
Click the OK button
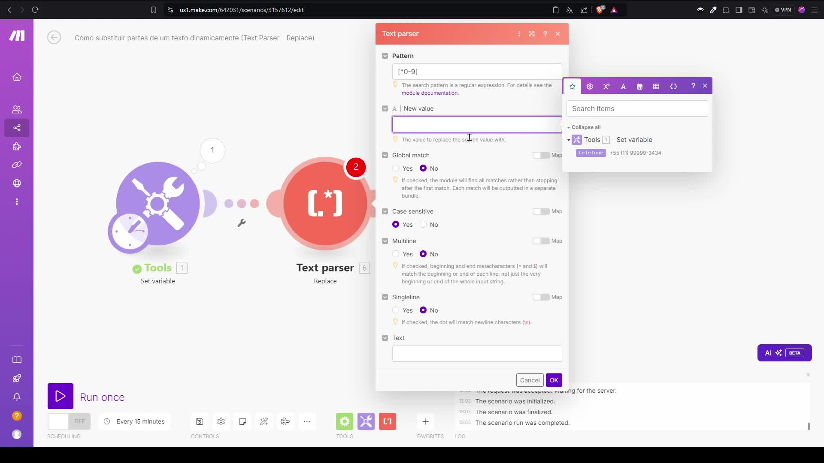point(554,380)
